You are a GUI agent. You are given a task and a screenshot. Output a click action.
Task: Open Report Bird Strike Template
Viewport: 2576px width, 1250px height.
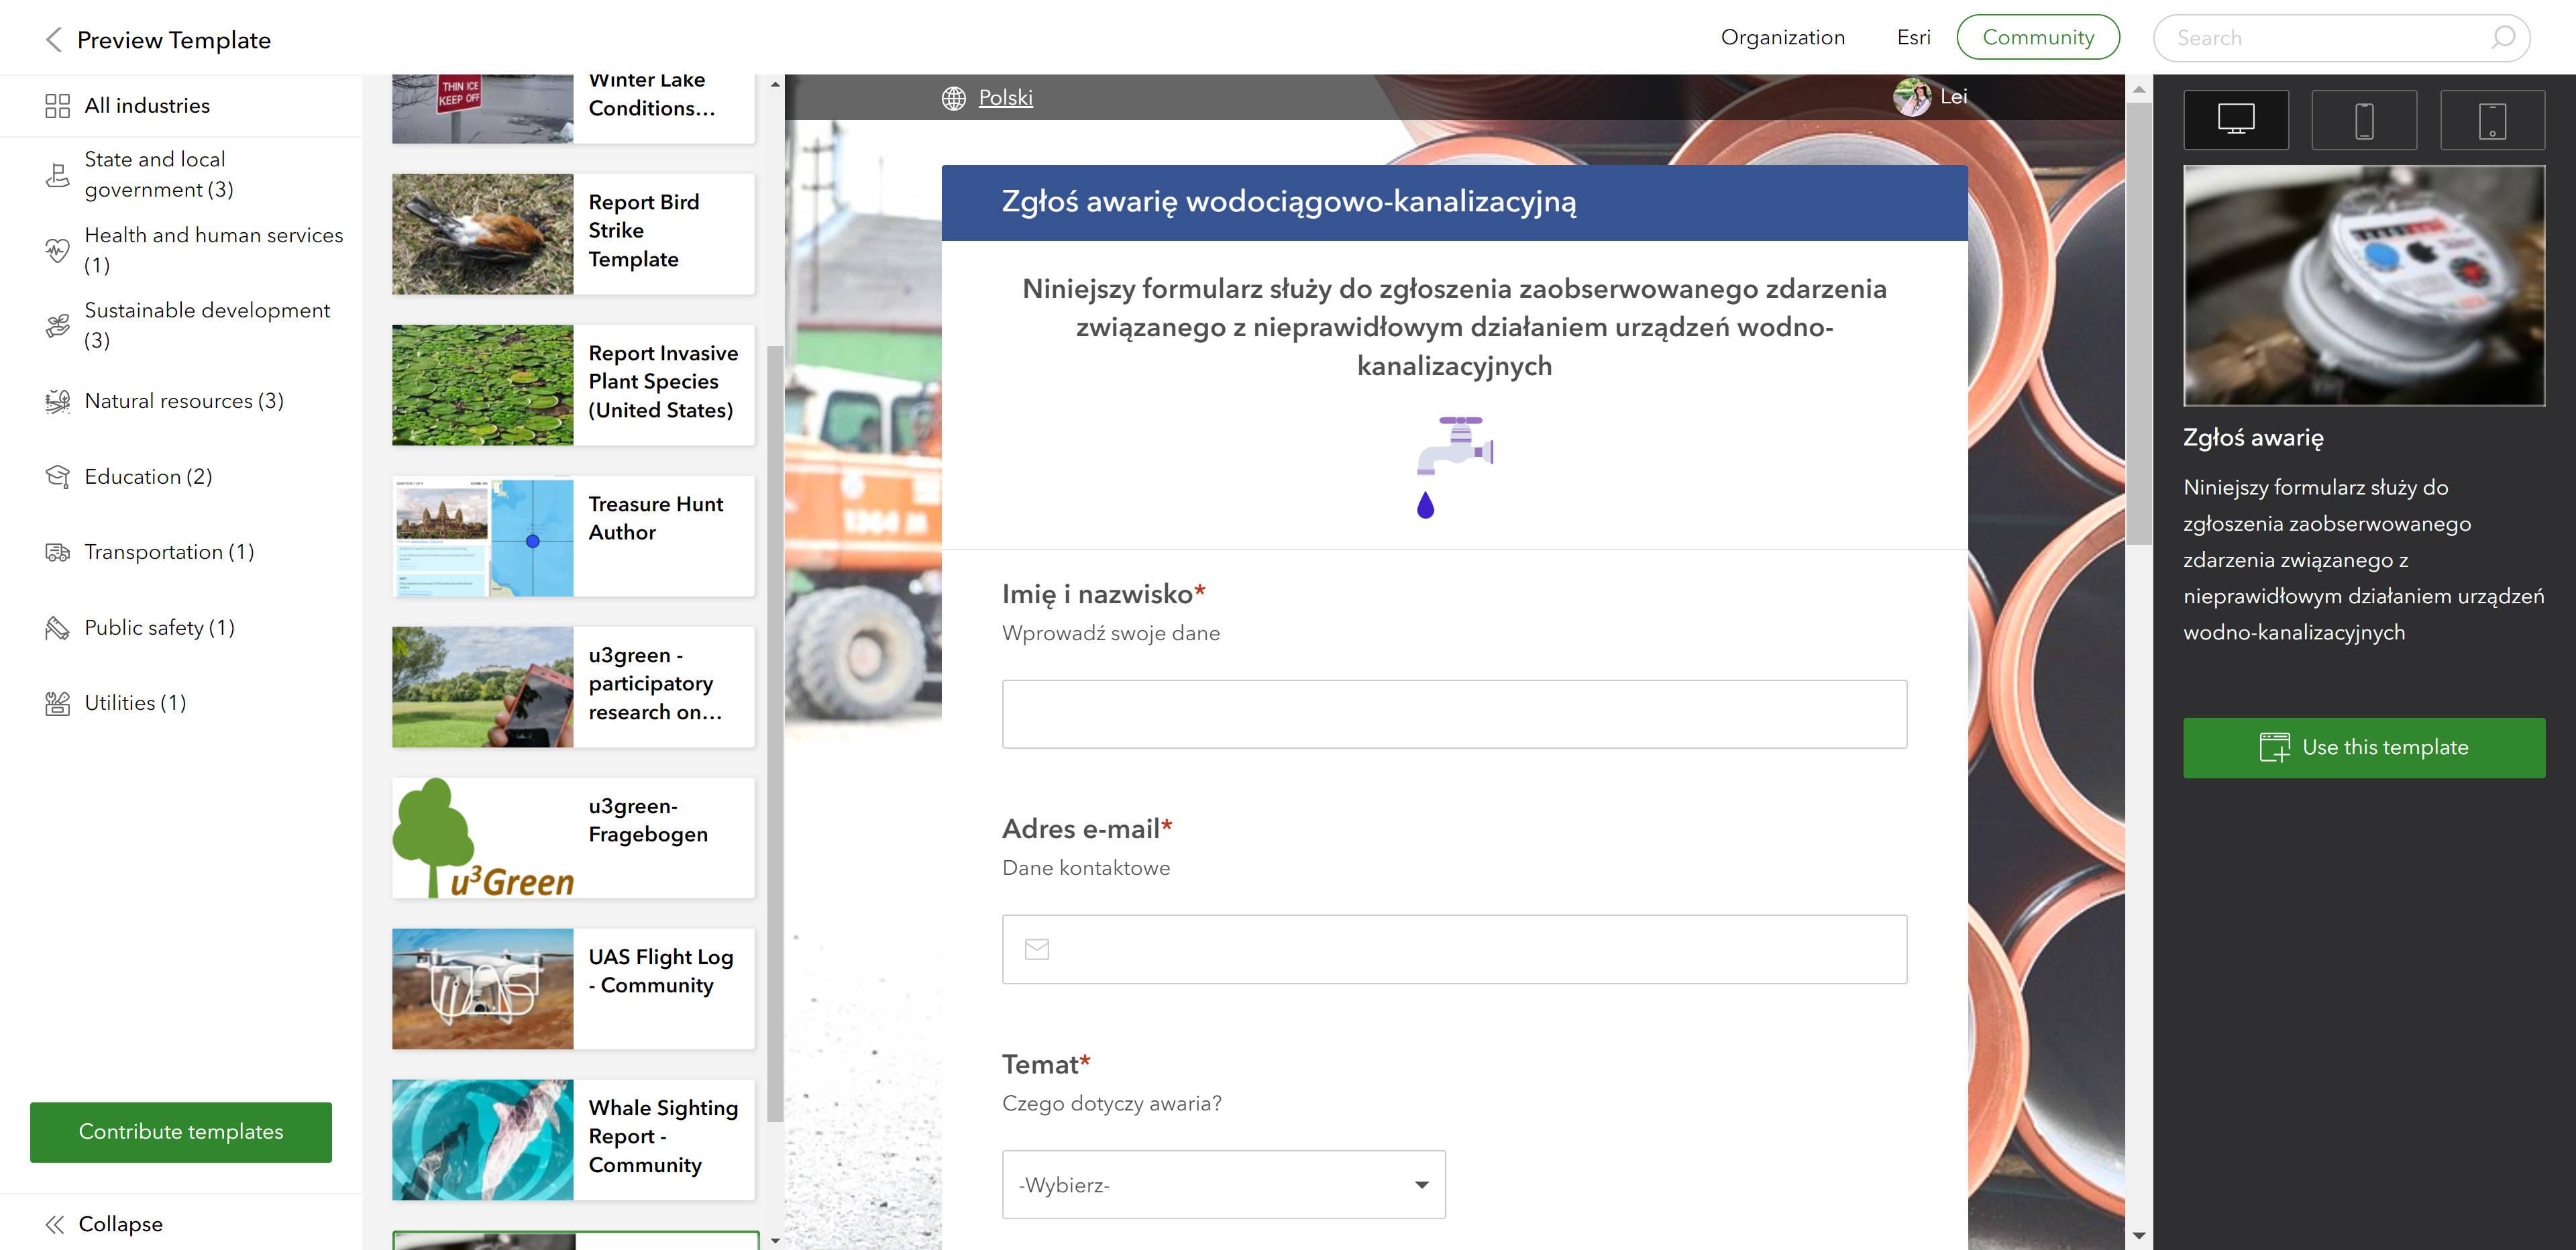tap(573, 234)
